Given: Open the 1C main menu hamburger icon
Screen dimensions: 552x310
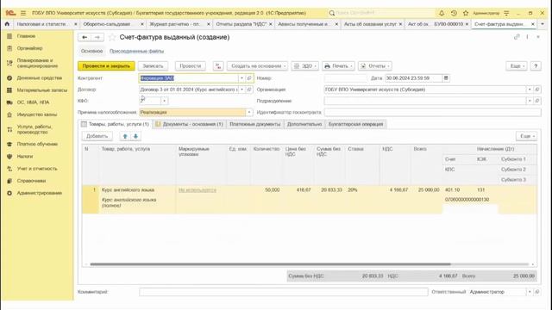Looking at the screenshot, I should [23, 13].
